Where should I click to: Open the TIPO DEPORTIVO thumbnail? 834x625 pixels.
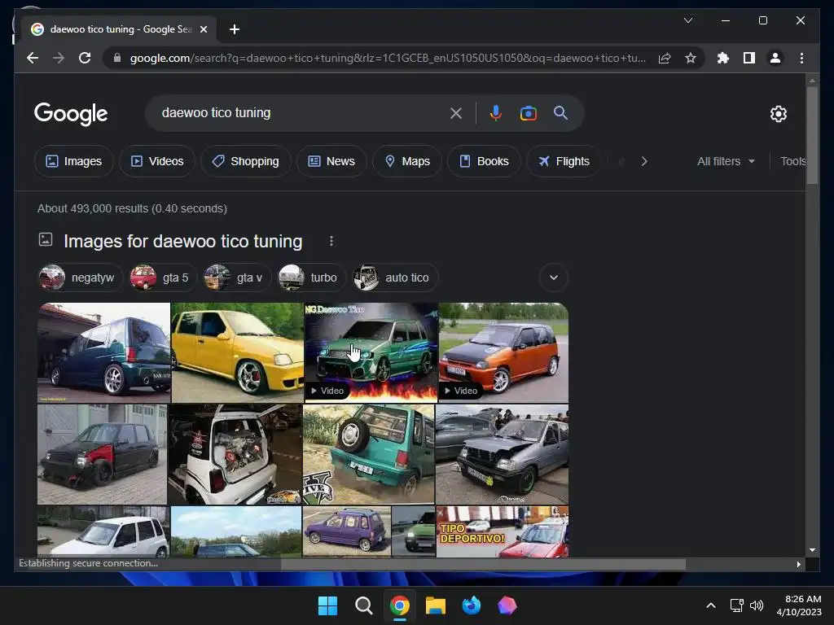coord(503,531)
